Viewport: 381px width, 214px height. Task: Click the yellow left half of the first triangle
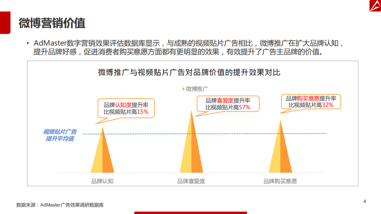pos(99,158)
